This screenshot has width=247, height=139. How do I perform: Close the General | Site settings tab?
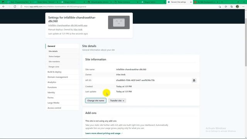tap(191, 2)
